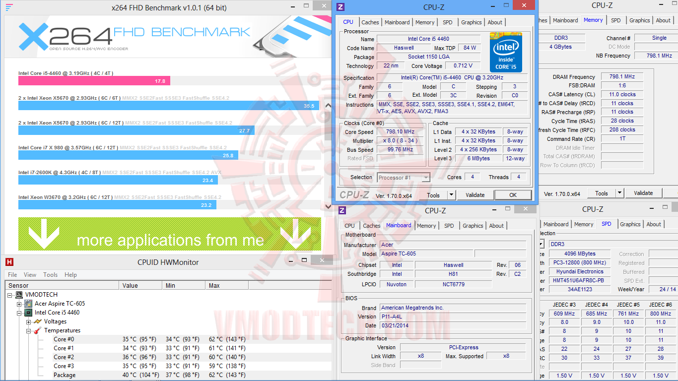Click the 'Hyundai Electronics' manufacturer field in SPD
Image resolution: width=678 pixels, height=381 pixels.
pos(580,271)
